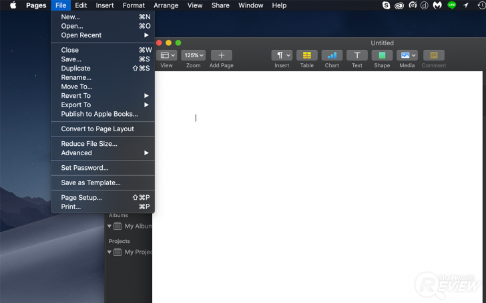Screen dimensions: 486x303
Task: Close the Untitled window with red button
Action: pyautogui.click(x=159, y=43)
